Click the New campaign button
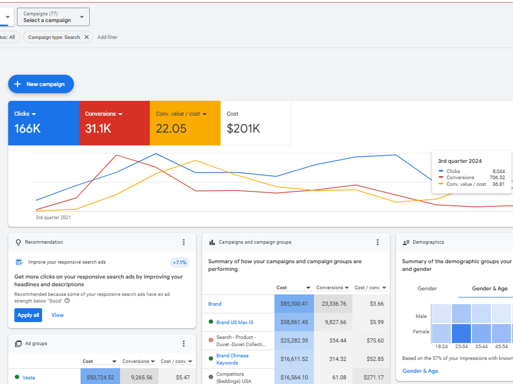Image resolution: width=513 pixels, height=384 pixels. point(41,84)
